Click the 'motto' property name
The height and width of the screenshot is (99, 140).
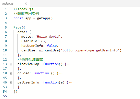click(26, 37)
